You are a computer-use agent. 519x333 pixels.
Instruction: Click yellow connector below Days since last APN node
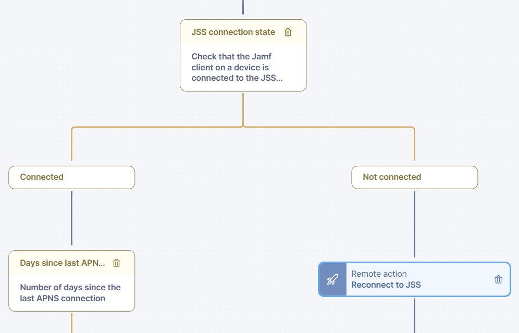(x=71, y=323)
